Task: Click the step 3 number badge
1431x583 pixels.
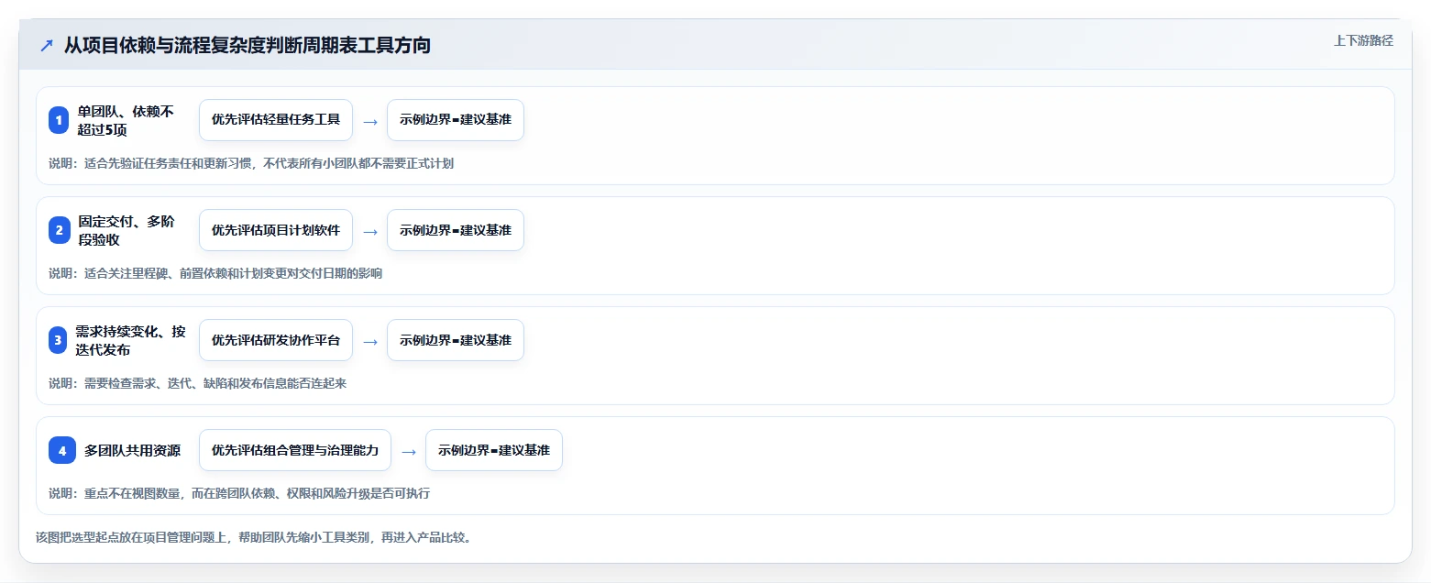Action: coord(59,340)
